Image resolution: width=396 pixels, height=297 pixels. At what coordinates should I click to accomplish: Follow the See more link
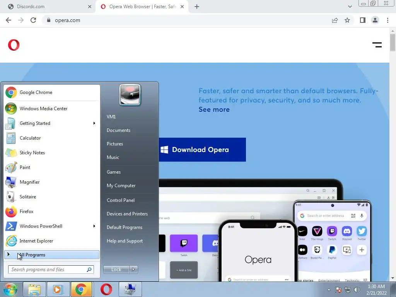[214, 109]
